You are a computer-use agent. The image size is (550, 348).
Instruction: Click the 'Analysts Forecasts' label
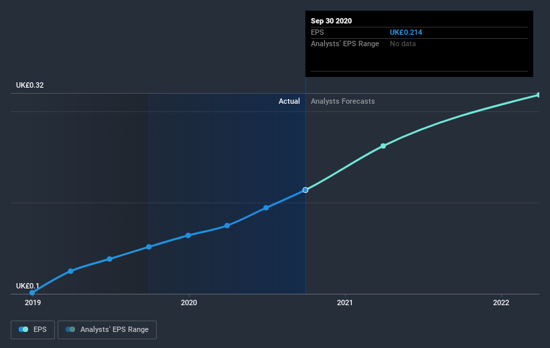pyautogui.click(x=343, y=101)
